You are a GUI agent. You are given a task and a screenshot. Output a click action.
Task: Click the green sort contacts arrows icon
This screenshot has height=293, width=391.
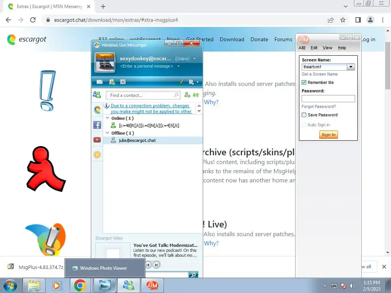click(x=196, y=95)
